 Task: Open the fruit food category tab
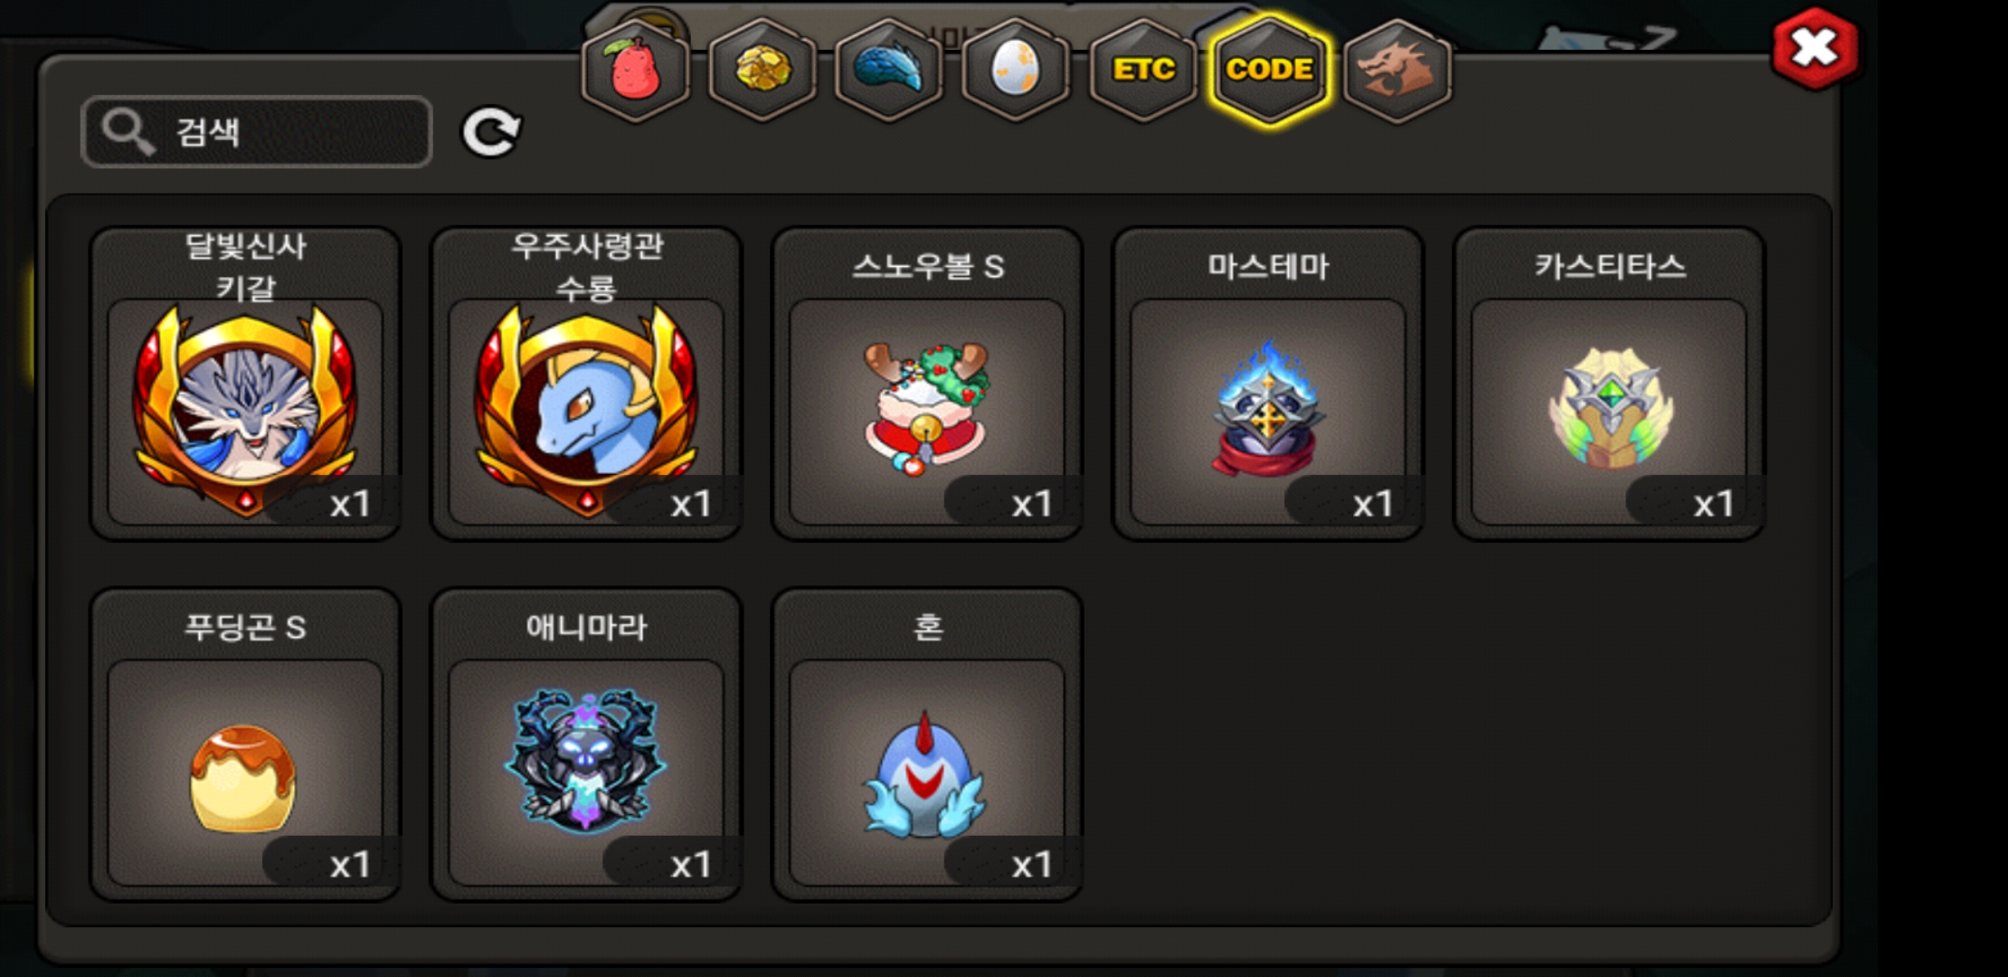tap(635, 71)
